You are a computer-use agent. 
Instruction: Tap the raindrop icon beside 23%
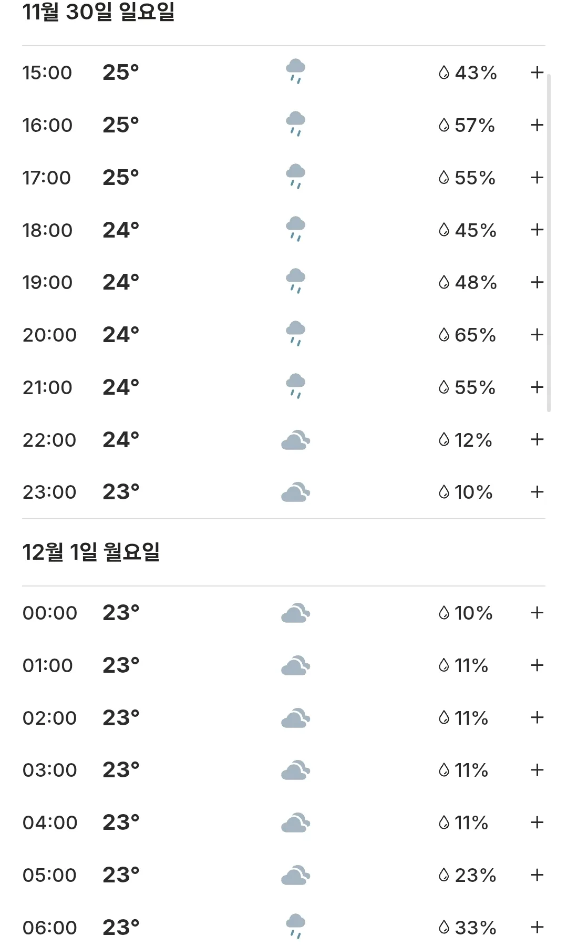coord(444,875)
